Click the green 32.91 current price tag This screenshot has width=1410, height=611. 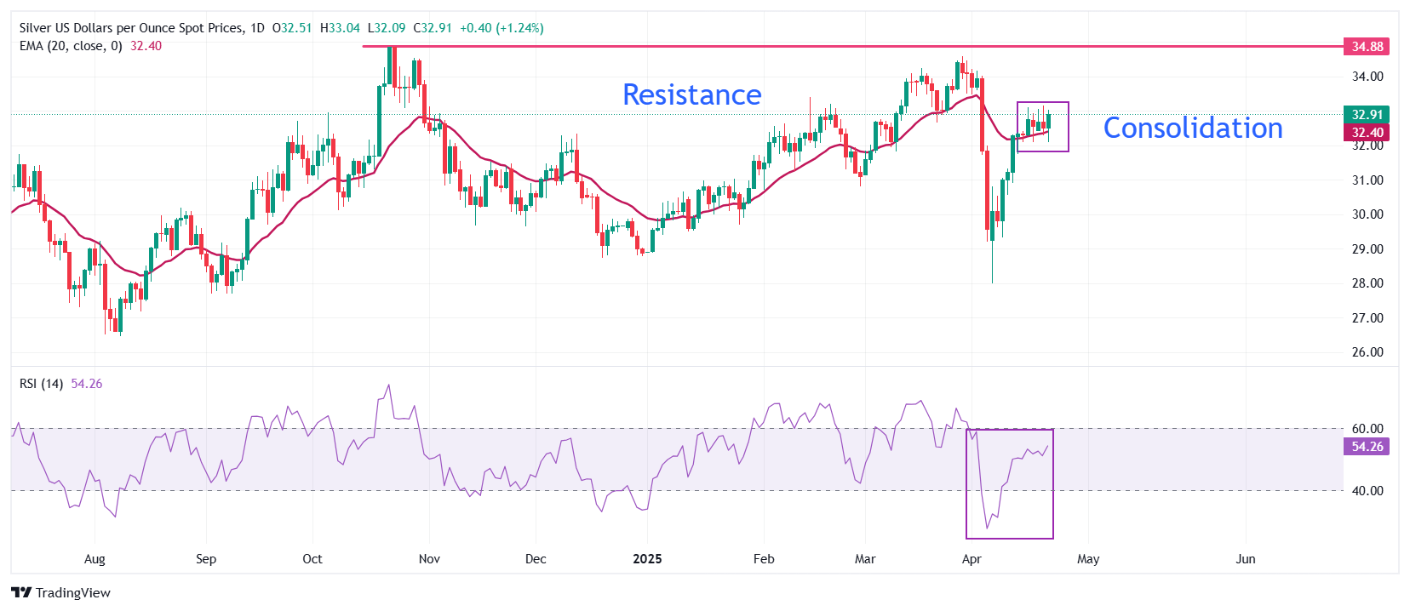click(1367, 114)
